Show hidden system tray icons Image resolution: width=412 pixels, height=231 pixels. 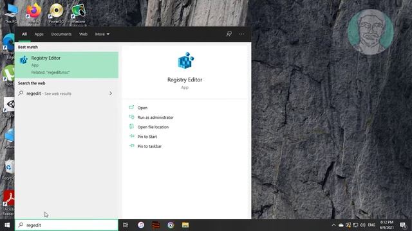[333, 225]
